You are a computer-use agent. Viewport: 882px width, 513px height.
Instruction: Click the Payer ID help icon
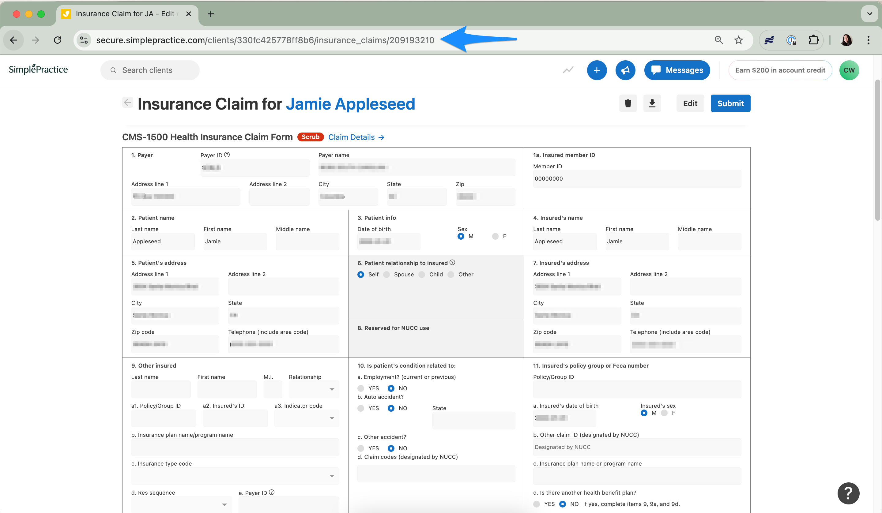coord(227,155)
